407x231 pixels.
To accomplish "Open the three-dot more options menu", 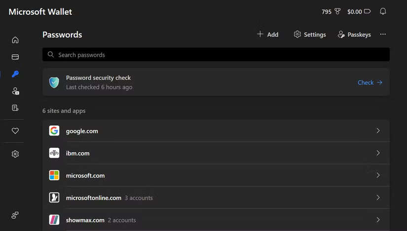I will pos(383,34).
